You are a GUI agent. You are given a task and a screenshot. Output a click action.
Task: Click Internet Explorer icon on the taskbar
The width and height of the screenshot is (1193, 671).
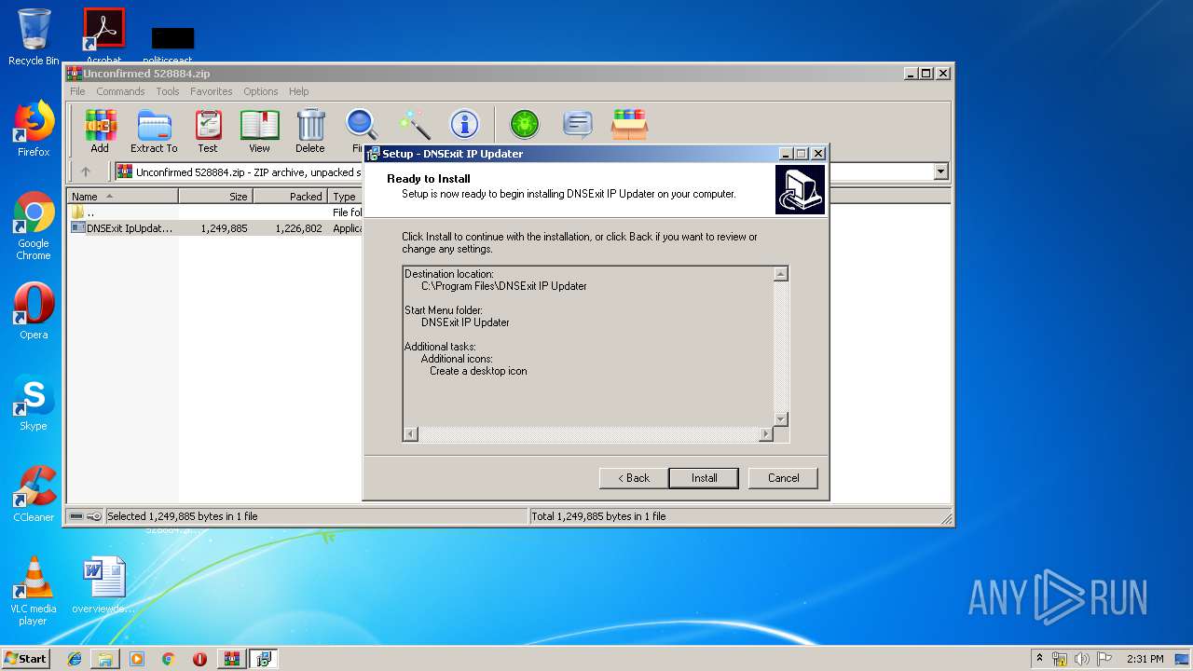tap(75, 659)
